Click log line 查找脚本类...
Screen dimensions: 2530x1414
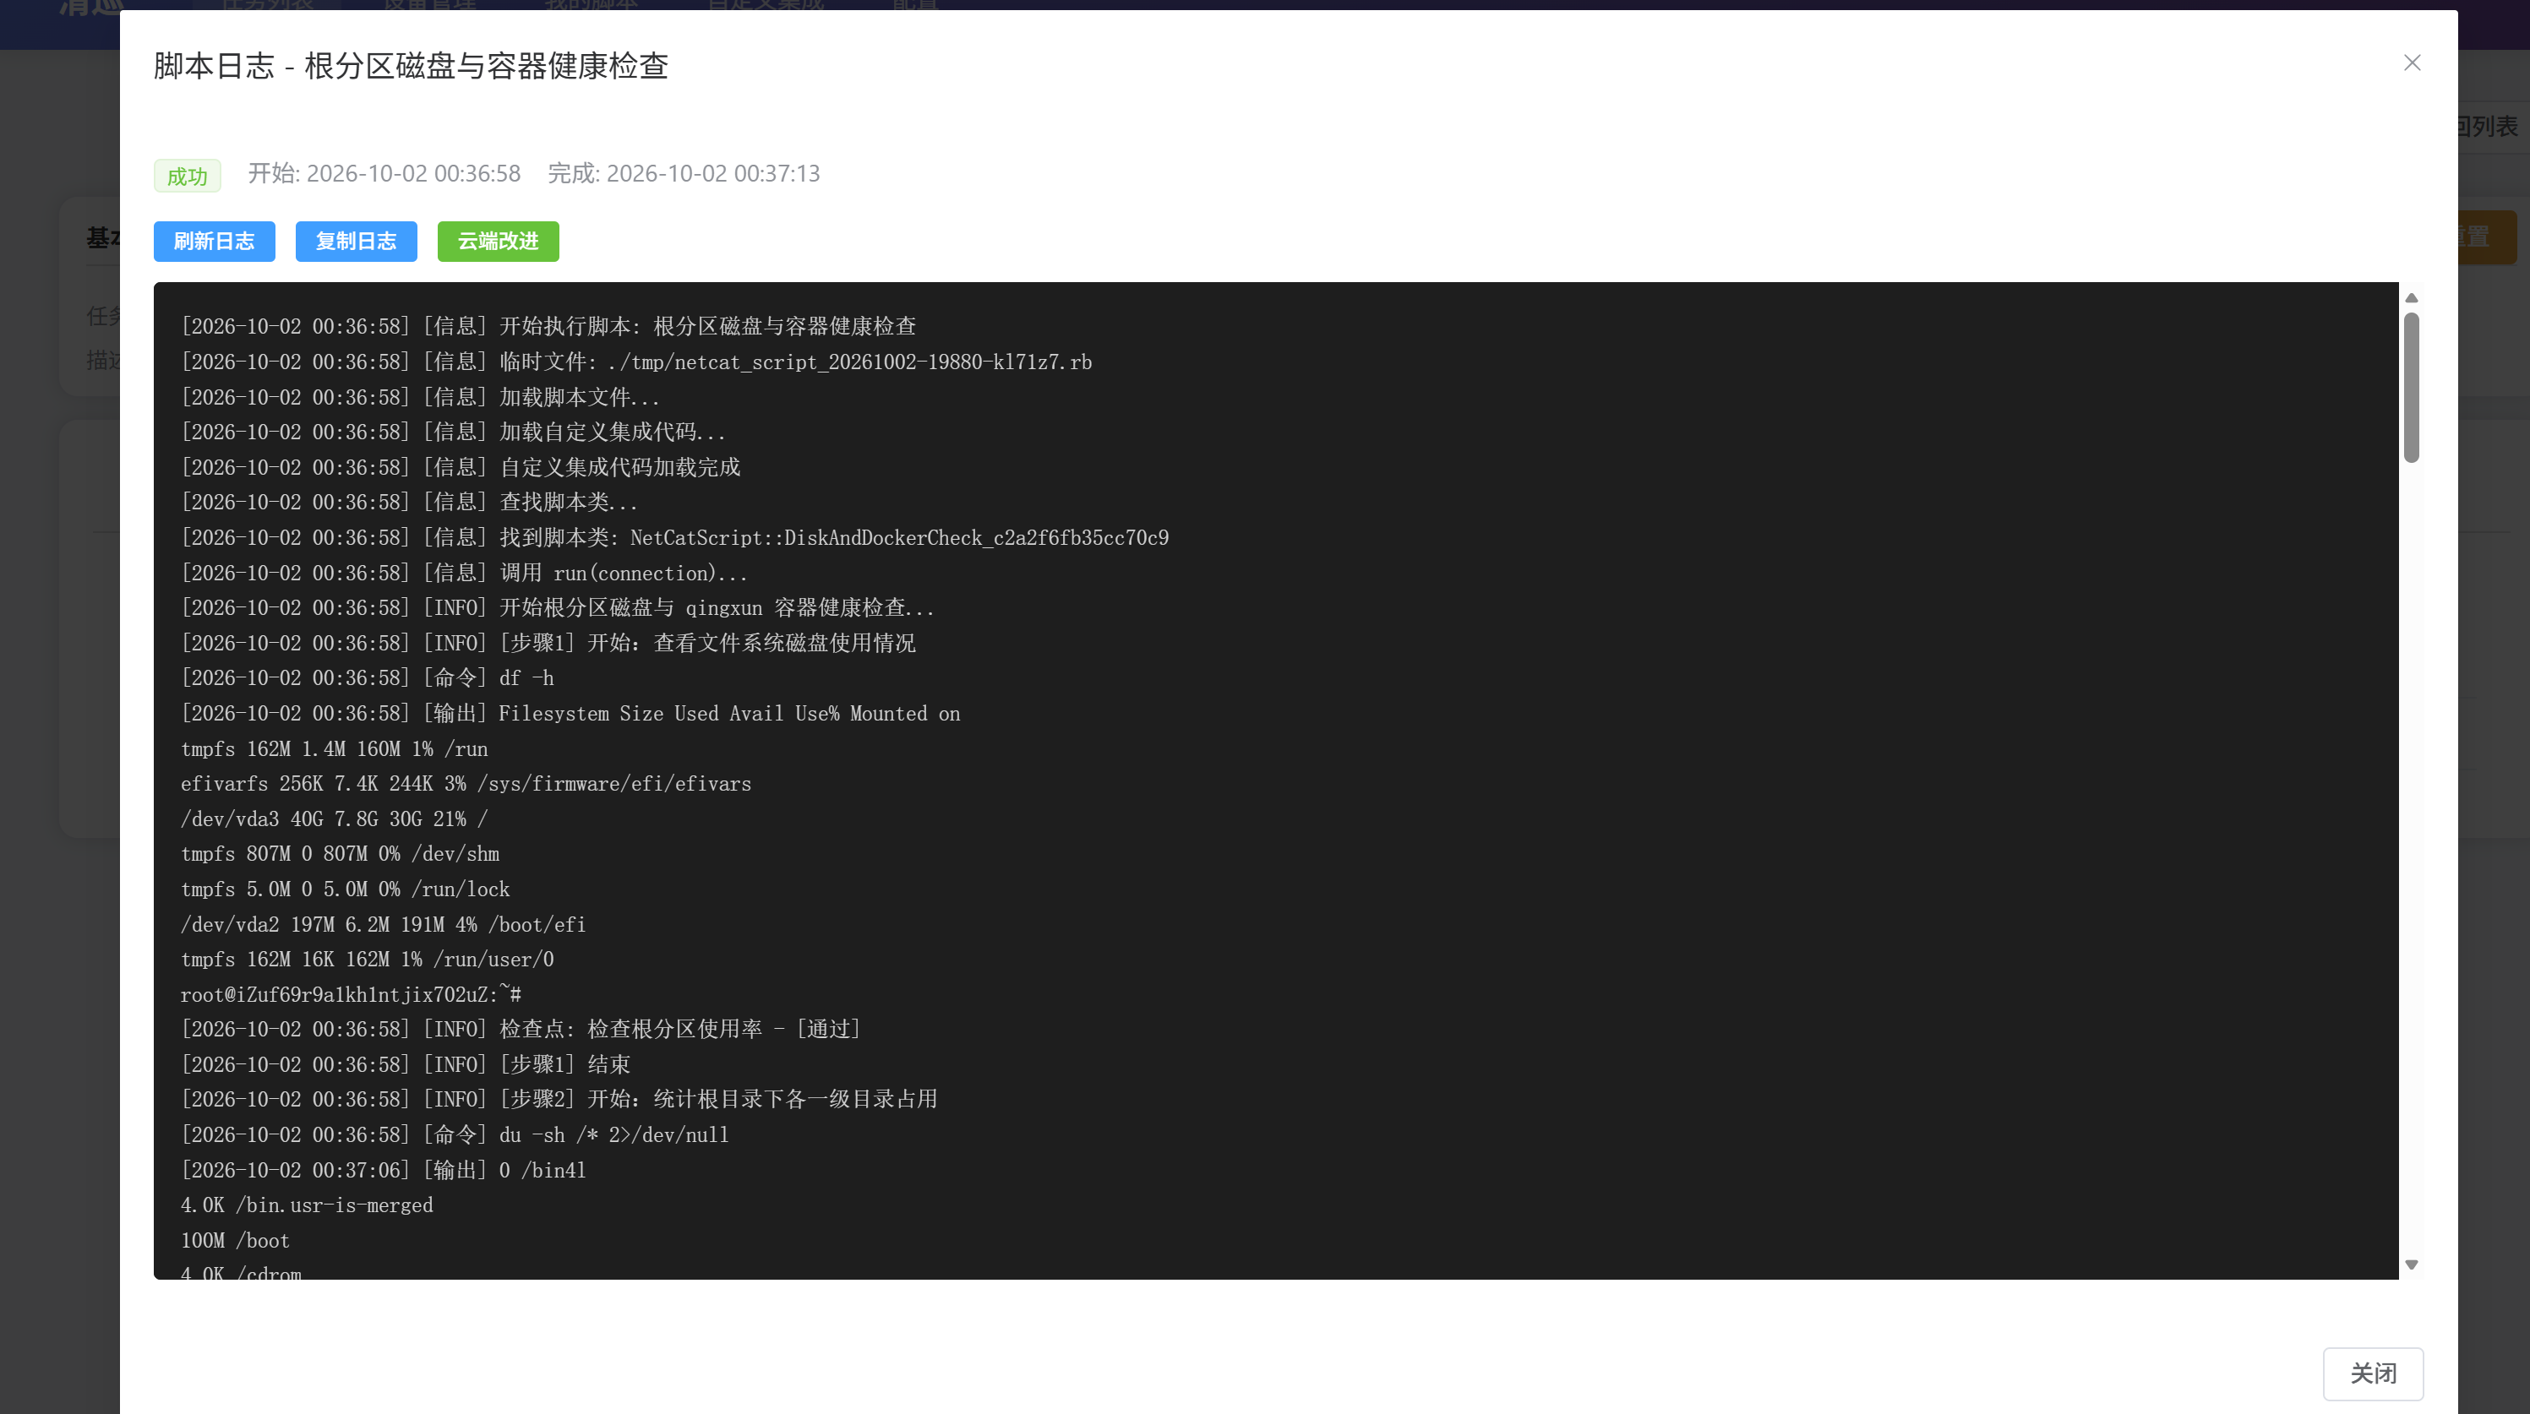[410, 503]
